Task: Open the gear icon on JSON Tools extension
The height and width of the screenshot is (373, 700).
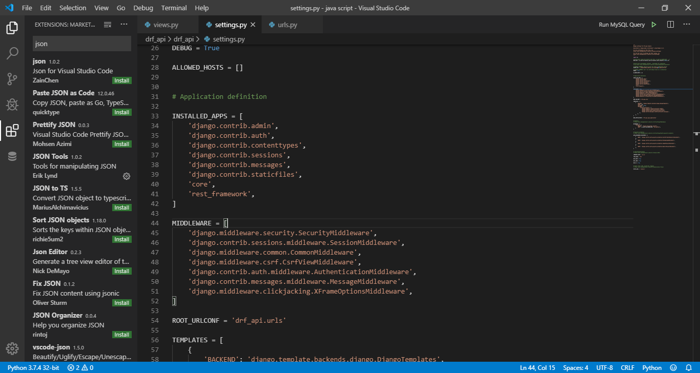Action: (x=127, y=176)
